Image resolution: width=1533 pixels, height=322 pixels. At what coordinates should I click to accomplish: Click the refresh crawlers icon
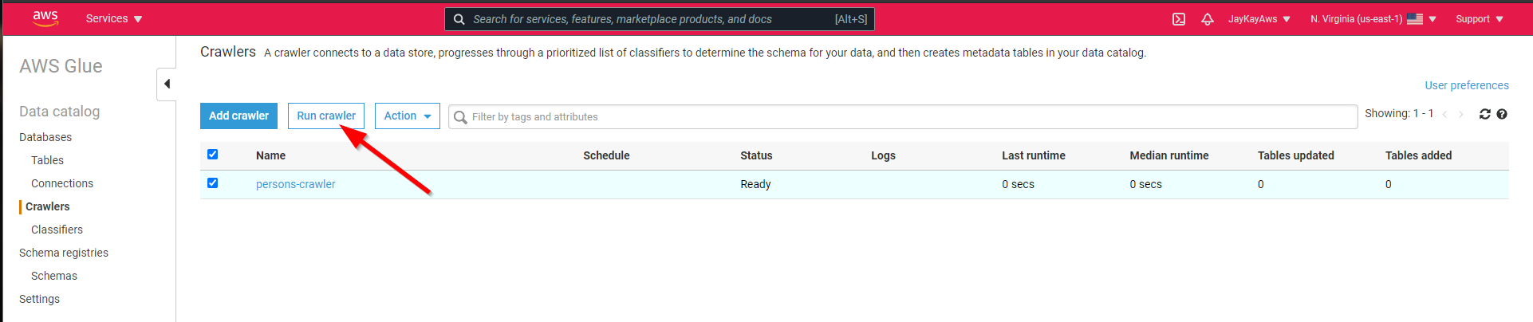coord(1484,114)
